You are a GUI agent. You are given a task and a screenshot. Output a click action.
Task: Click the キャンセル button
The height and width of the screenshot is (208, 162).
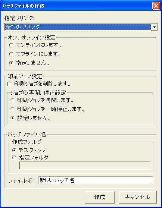pos(138,197)
